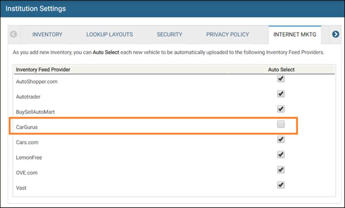Screen dimensions: 345x208
Task: Open the Privacy Policy tab
Action: (x=227, y=34)
